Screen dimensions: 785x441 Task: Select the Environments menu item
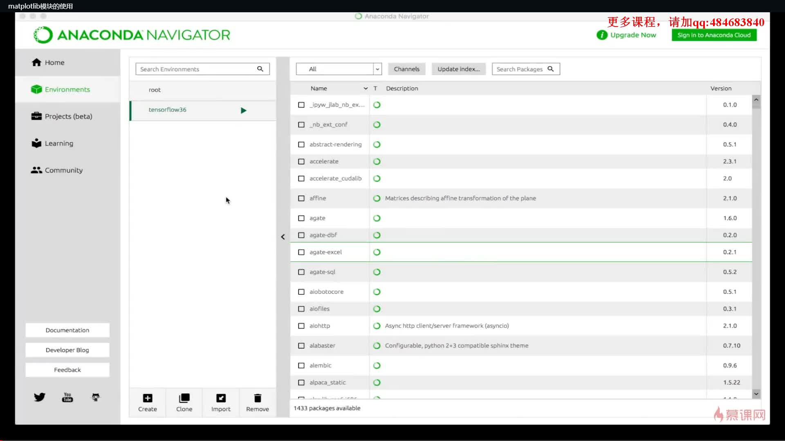67,89
